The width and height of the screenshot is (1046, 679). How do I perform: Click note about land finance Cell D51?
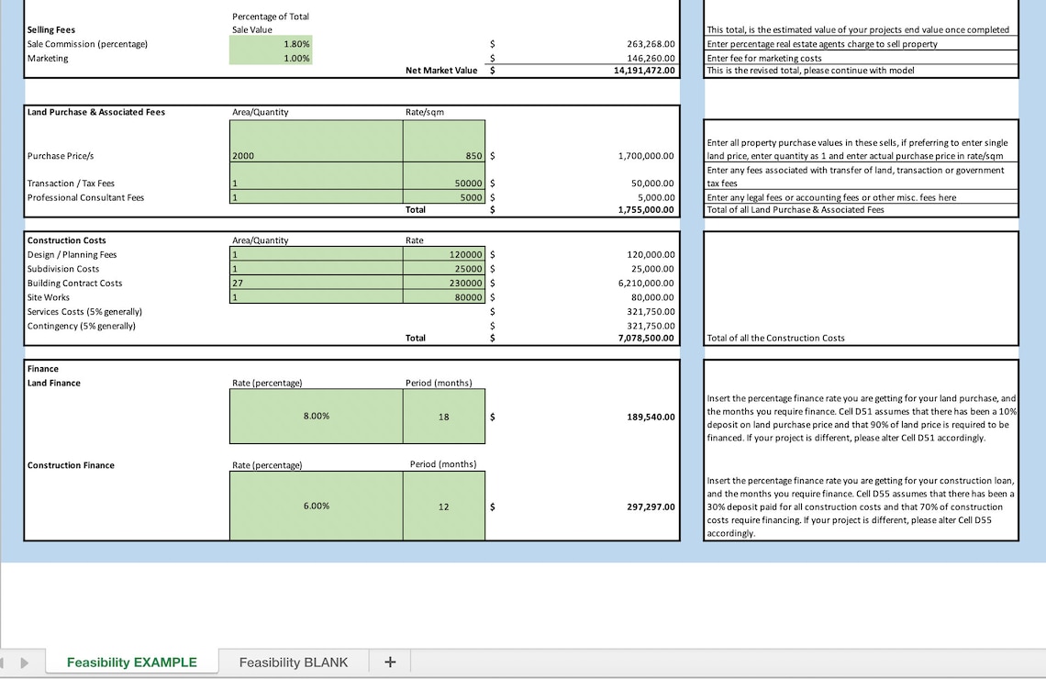click(862, 418)
